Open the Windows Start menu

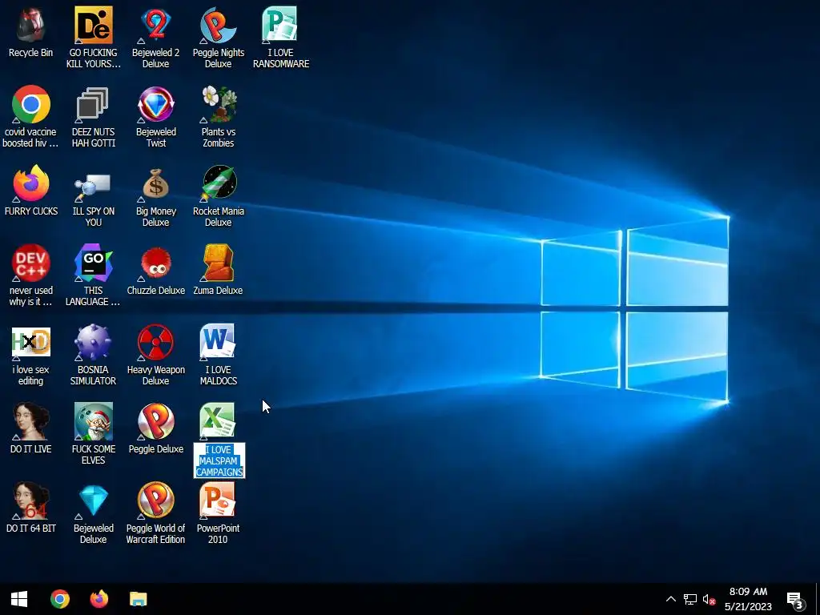click(19, 599)
